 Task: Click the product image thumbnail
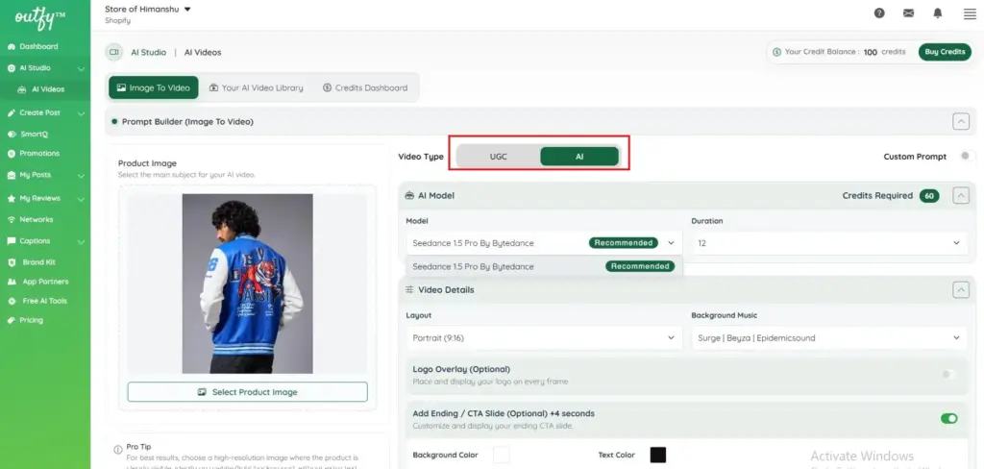(x=247, y=284)
